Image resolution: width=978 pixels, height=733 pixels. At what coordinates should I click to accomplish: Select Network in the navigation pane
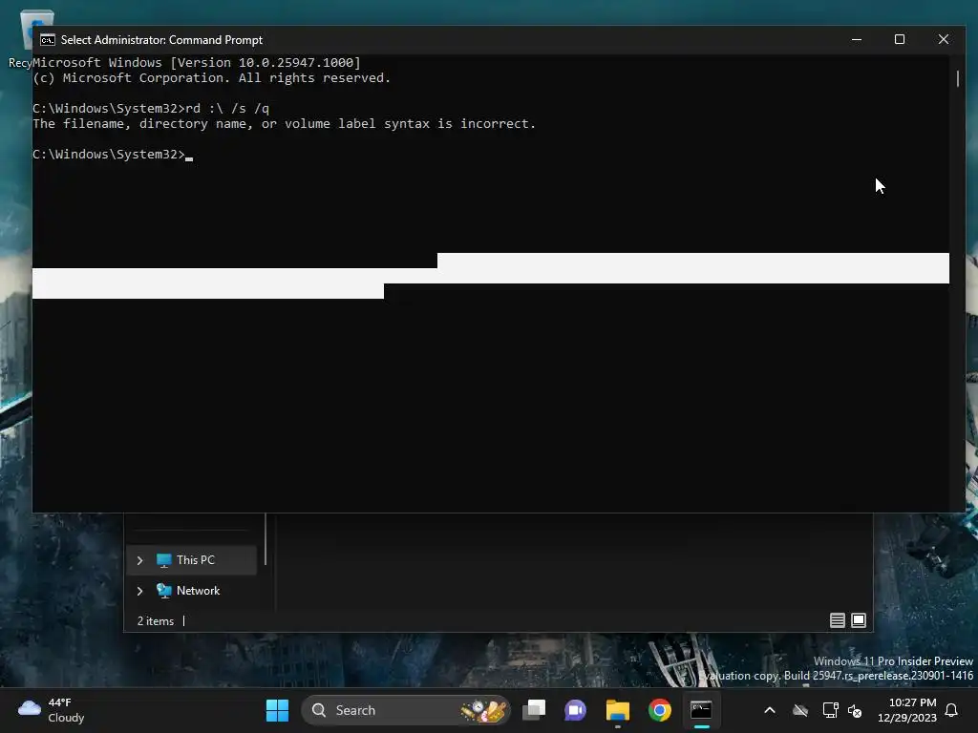[x=191, y=590]
